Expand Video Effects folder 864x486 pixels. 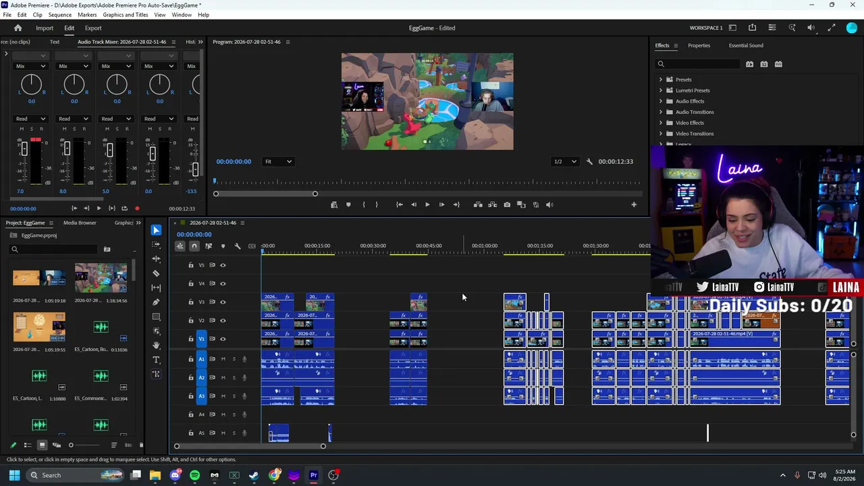pos(661,123)
